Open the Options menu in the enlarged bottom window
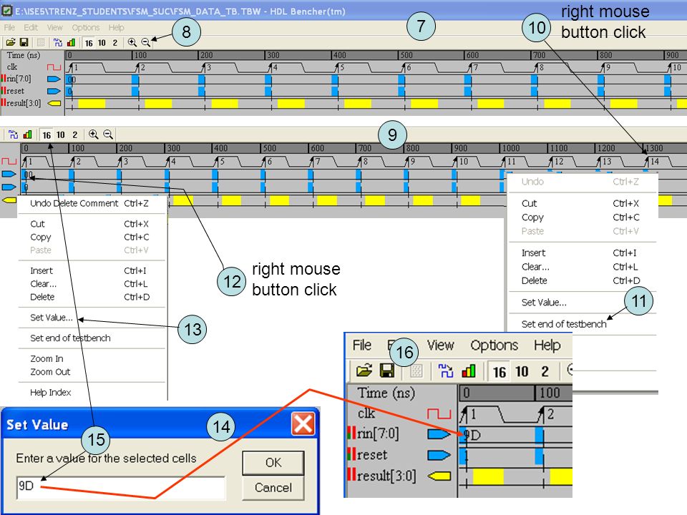The height and width of the screenshot is (515, 687). pyautogui.click(x=494, y=345)
